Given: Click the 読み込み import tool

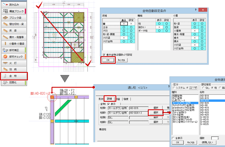Looking at the screenshot, I should pos(14,4).
